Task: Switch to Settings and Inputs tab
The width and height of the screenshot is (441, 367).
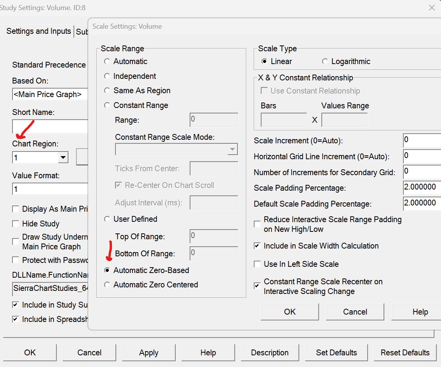Action: coord(38,31)
